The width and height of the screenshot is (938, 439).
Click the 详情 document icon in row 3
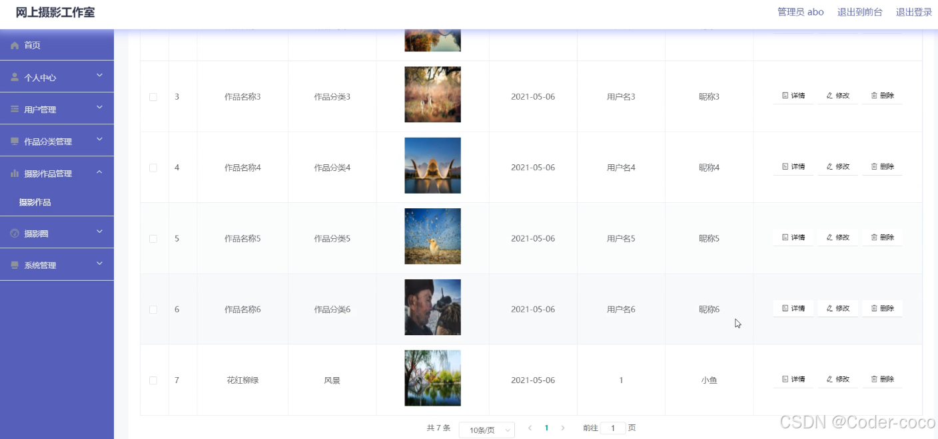tap(785, 96)
